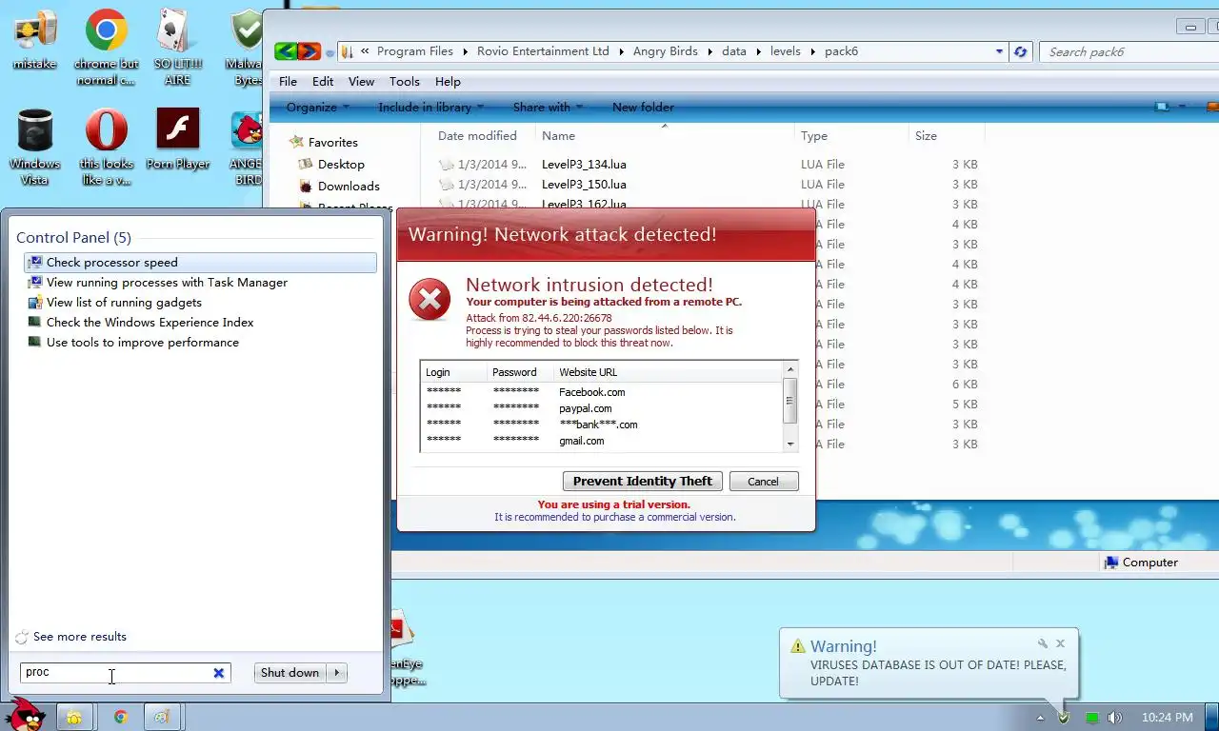Click the shield icon in system tray
Image resolution: width=1219 pixels, height=731 pixels.
pyautogui.click(x=1064, y=718)
